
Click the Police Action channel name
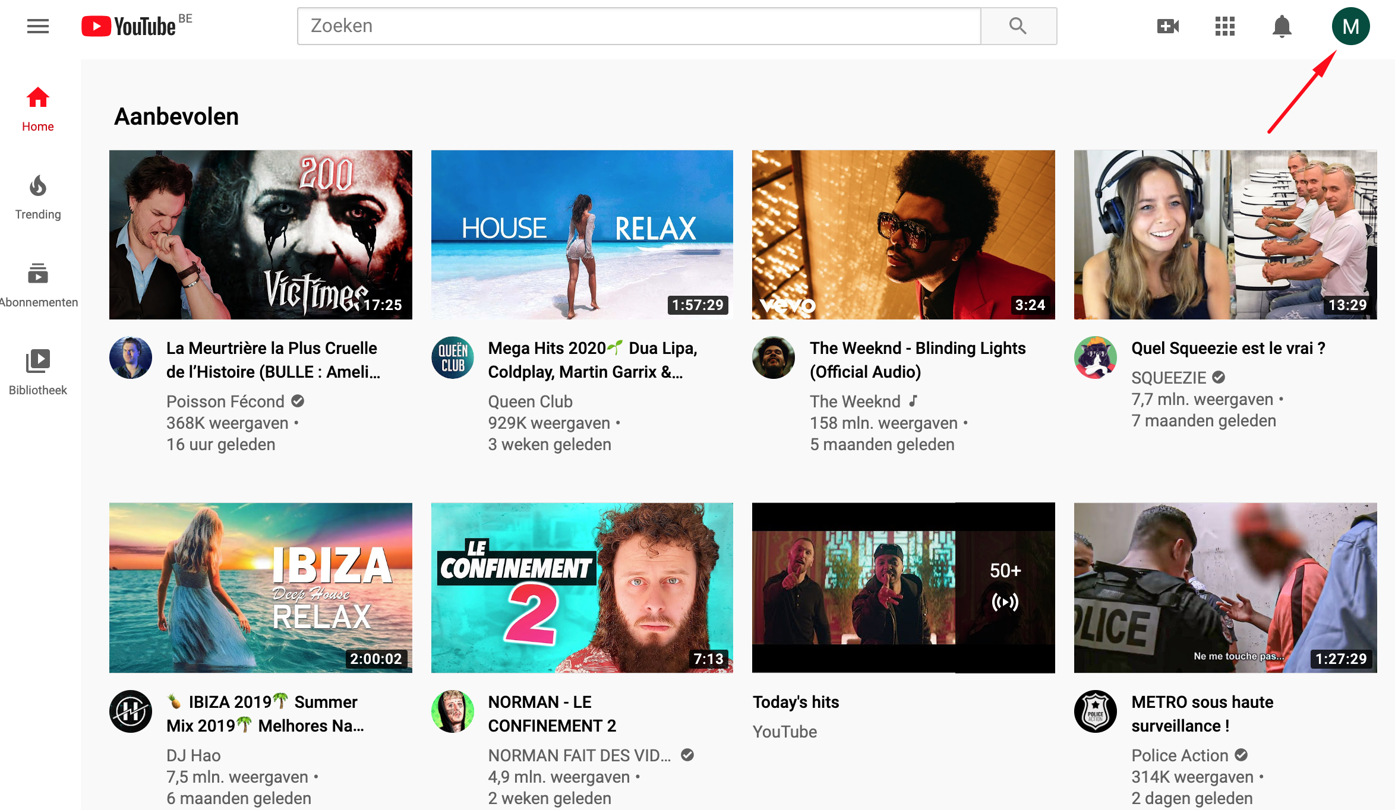click(x=1179, y=755)
